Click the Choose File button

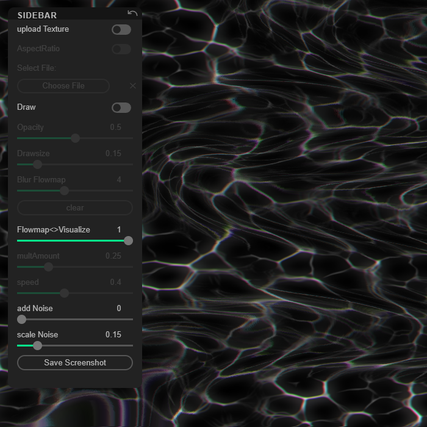(x=63, y=86)
